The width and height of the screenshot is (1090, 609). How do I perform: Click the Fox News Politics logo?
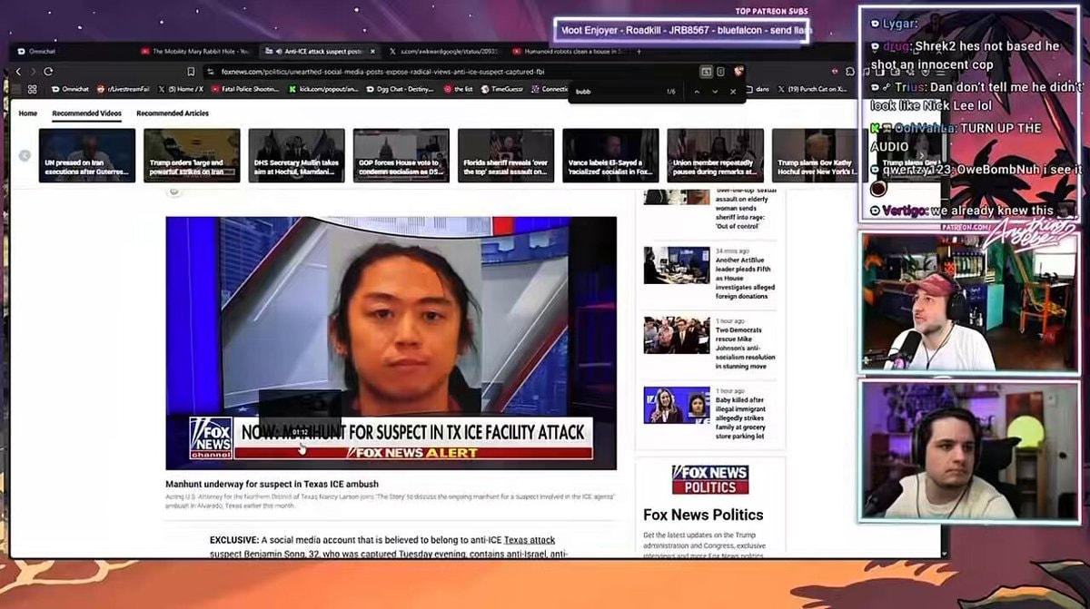[x=710, y=479]
